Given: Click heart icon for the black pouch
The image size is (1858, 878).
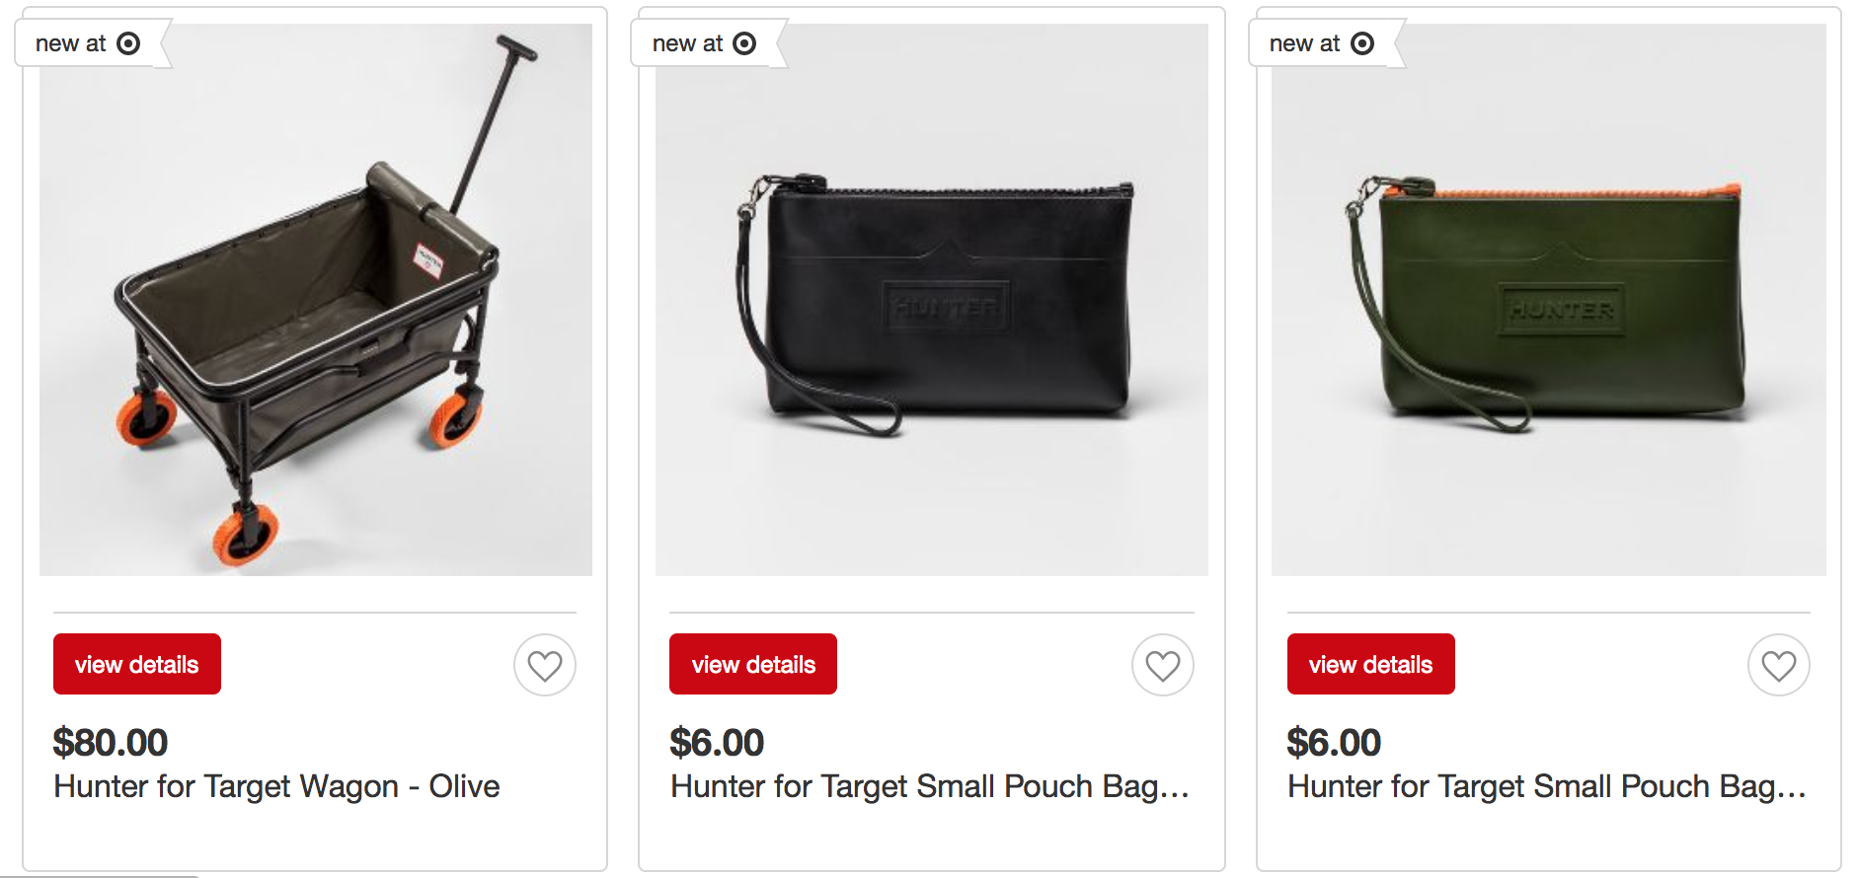Looking at the screenshot, I should 1162,666.
